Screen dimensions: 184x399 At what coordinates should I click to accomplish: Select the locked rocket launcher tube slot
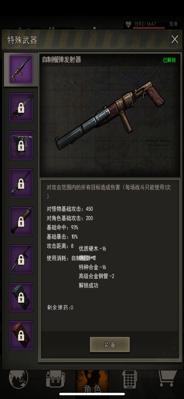21,221
